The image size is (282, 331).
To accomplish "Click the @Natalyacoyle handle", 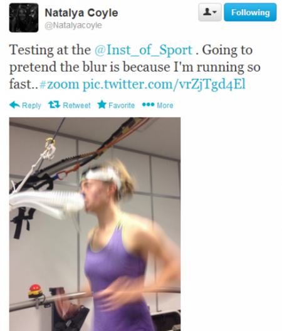I will (73, 25).
